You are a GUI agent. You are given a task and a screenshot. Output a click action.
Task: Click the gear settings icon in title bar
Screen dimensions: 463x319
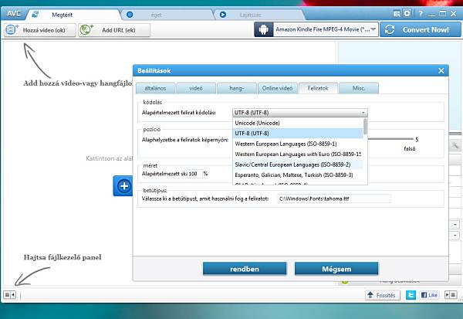pyautogui.click(x=407, y=14)
